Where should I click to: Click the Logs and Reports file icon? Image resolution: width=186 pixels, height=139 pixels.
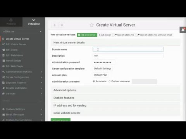pyautogui.click(x=3, y=83)
